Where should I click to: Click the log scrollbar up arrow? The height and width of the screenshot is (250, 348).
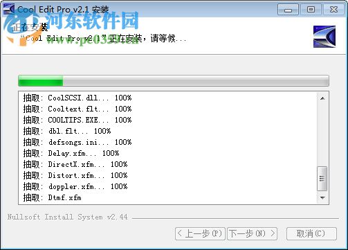(322, 98)
